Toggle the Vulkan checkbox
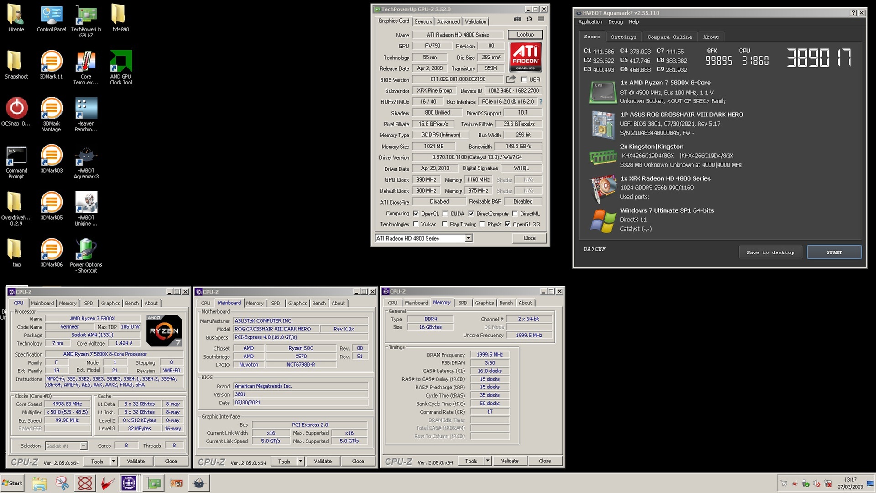The width and height of the screenshot is (876, 493). point(416,224)
